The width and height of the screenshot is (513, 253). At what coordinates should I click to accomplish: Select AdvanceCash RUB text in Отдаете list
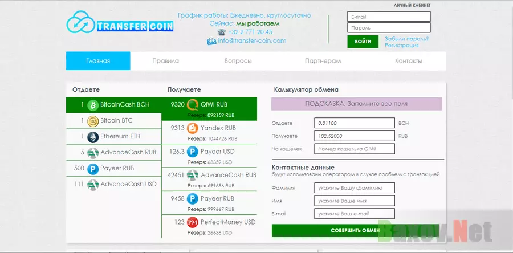pos(128,152)
